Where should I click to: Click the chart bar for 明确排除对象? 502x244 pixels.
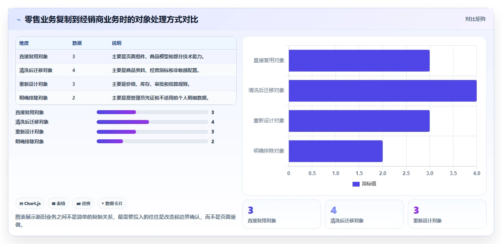point(336,151)
